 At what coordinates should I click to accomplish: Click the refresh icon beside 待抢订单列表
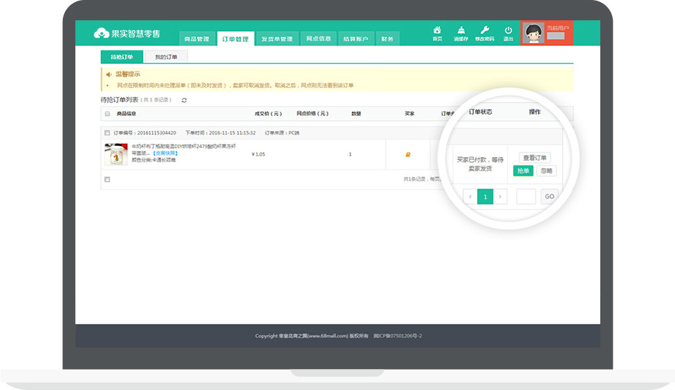(184, 100)
